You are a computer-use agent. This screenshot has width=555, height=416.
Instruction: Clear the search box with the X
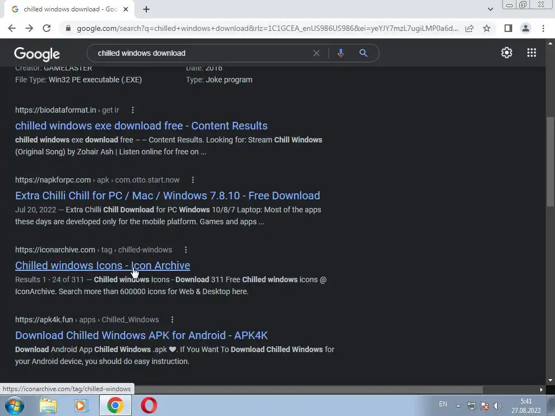point(317,53)
